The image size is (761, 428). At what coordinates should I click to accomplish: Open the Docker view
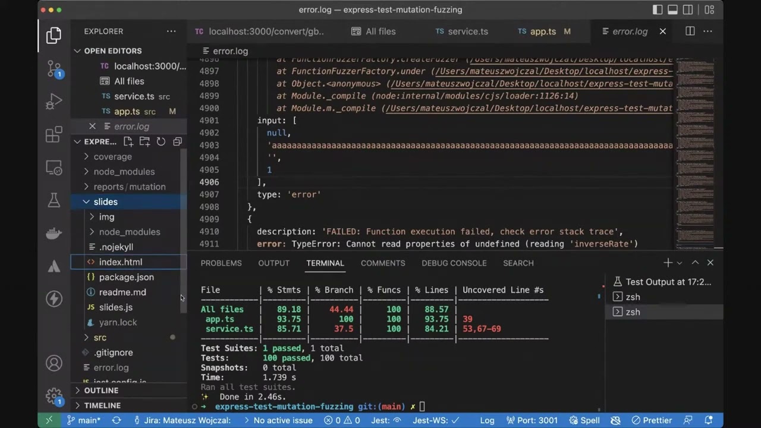pos(54,233)
